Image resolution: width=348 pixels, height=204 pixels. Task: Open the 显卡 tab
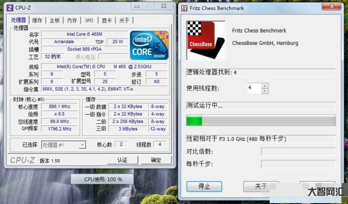point(107,20)
